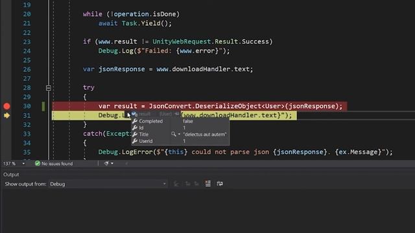Click Debug.LogError on line 35

pyautogui.click(x=125, y=152)
